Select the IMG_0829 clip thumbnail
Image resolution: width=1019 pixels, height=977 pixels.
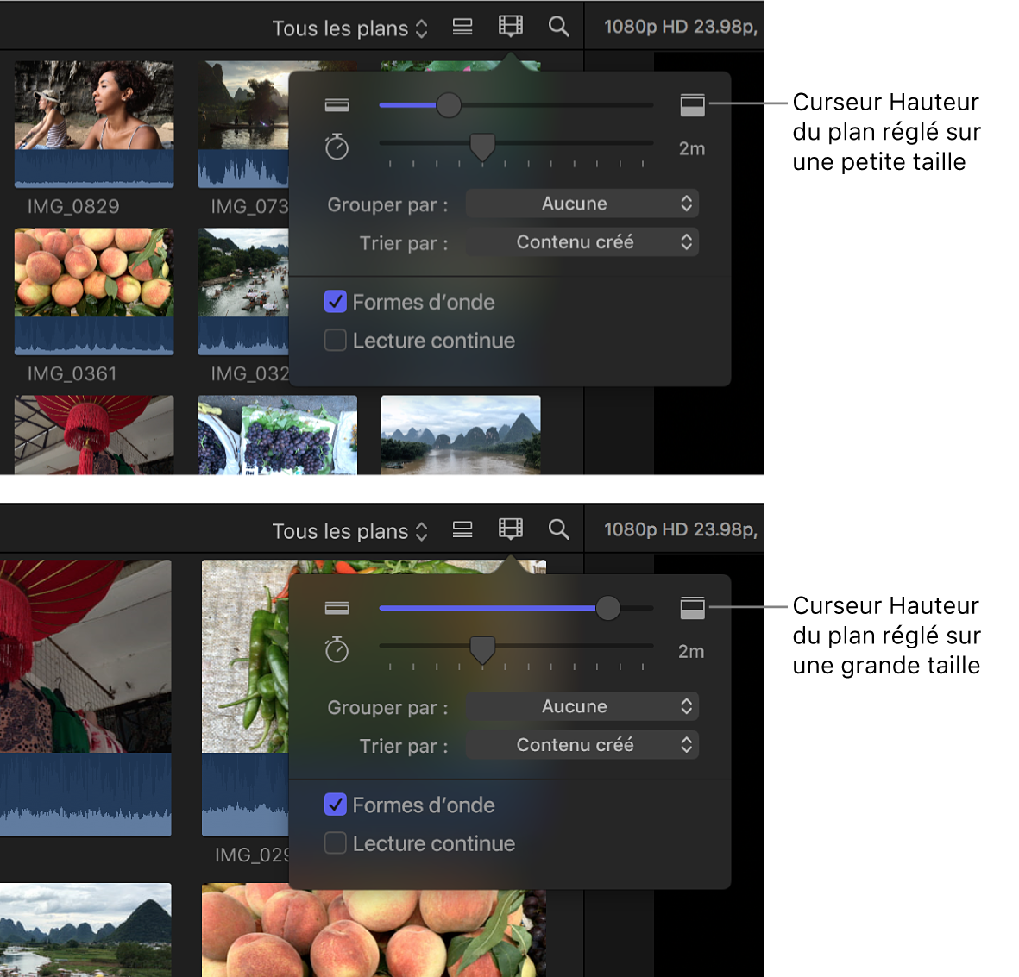click(94, 123)
